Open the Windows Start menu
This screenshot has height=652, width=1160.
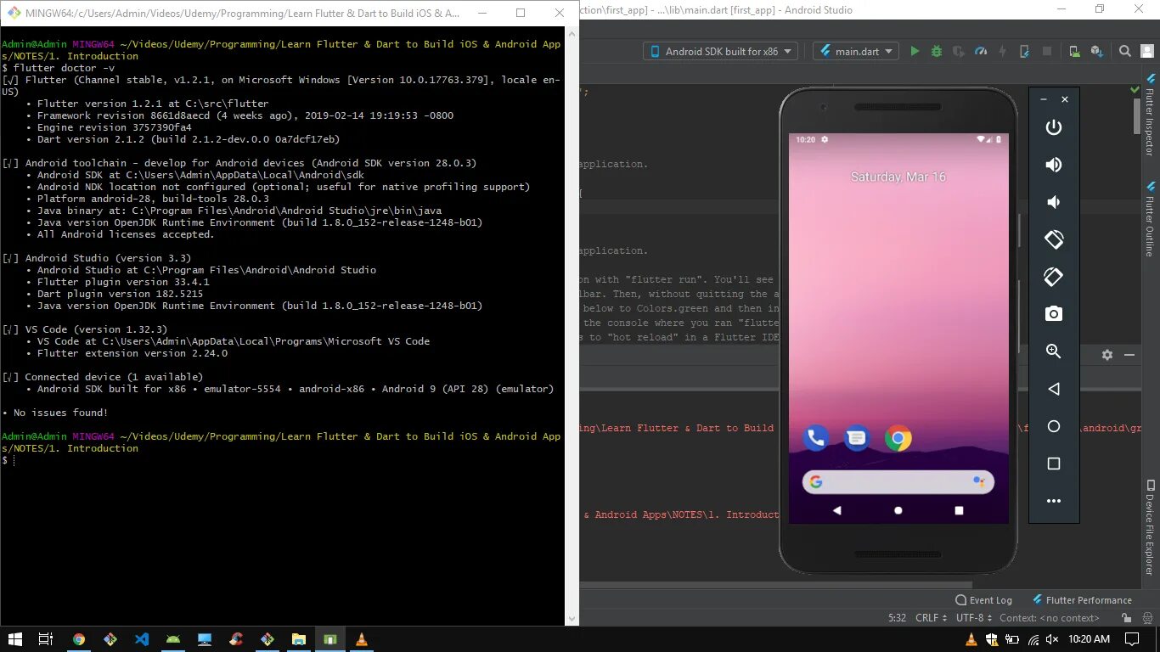(15, 639)
